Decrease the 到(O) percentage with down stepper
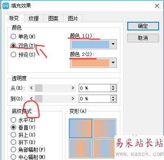 [113, 100]
